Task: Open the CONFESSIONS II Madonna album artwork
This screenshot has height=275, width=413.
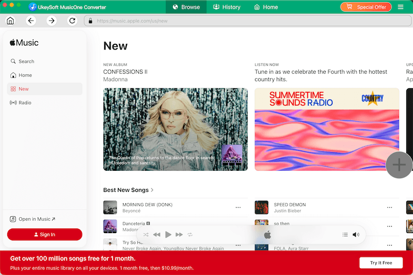Action: (x=176, y=129)
